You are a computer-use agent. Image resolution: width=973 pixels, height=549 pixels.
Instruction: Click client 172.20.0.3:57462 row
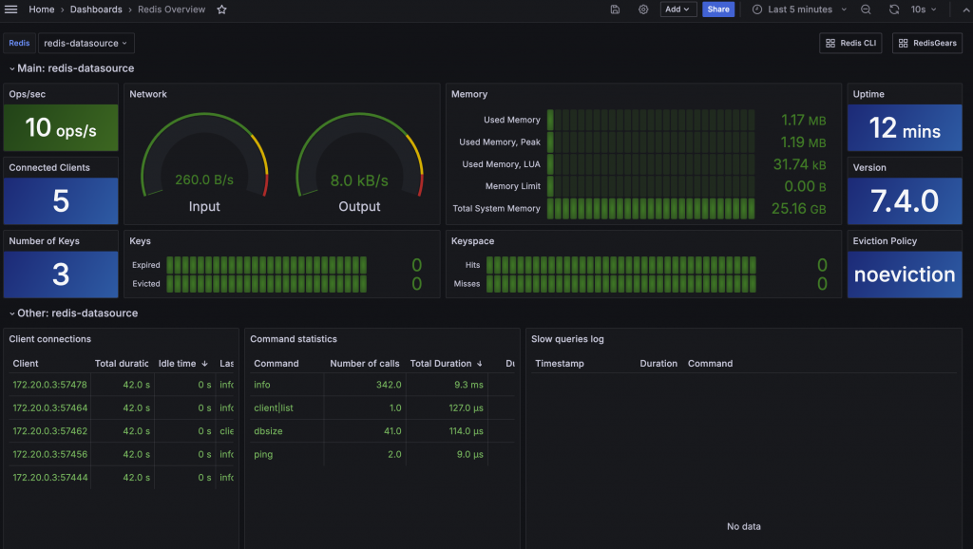coord(123,431)
